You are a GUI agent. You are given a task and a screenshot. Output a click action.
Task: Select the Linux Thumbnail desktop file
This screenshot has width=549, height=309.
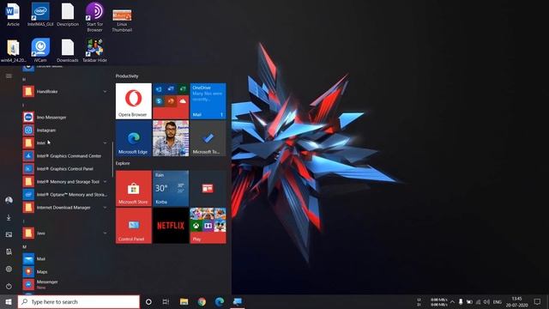click(122, 21)
